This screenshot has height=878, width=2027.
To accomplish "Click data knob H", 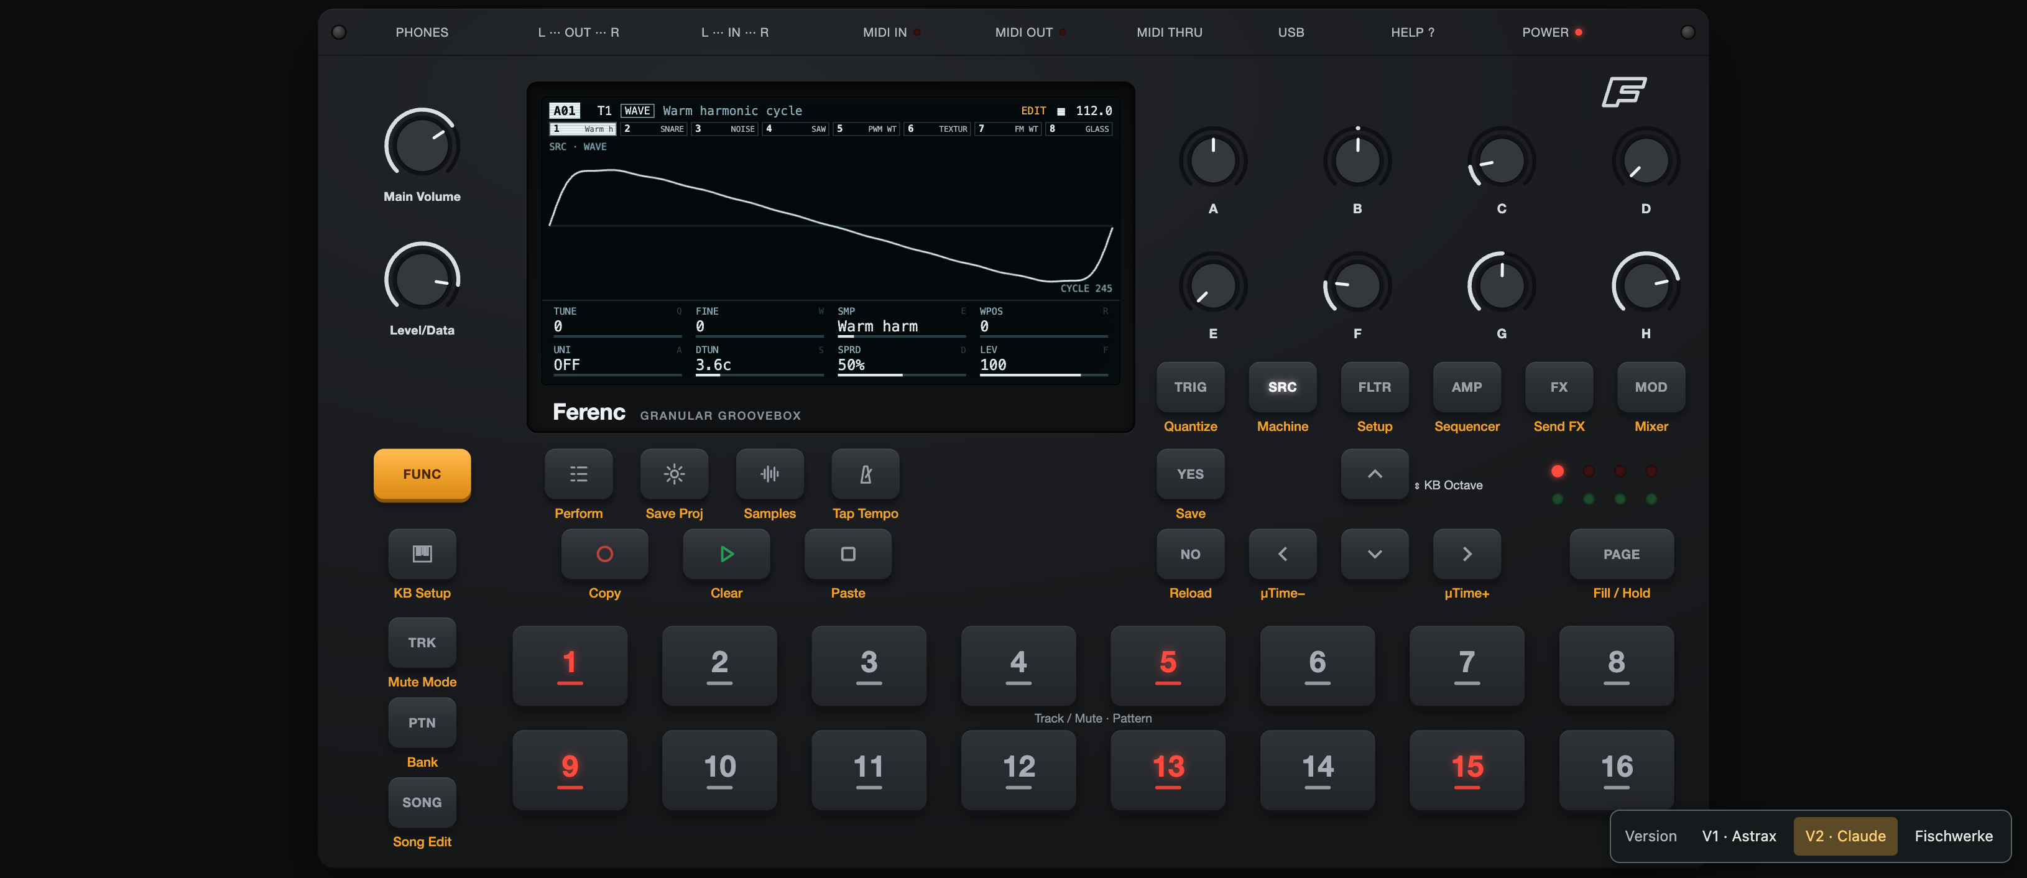I will [1645, 285].
